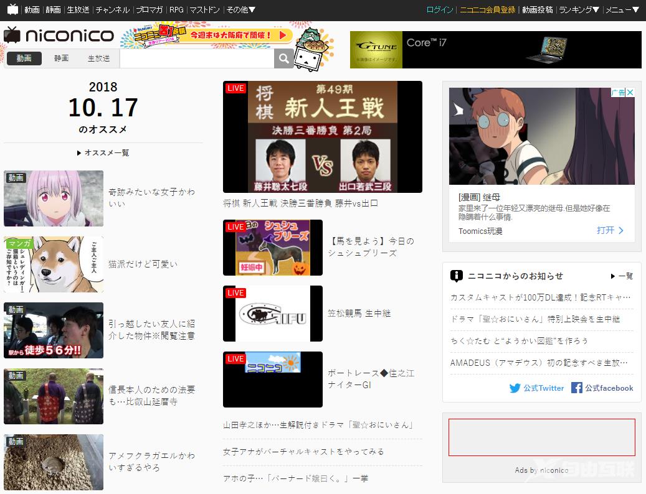Click the TV-shaped mascot beside the search bar
Viewport: 646px width, 494px height.
pyautogui.click(x=313, y=50)
